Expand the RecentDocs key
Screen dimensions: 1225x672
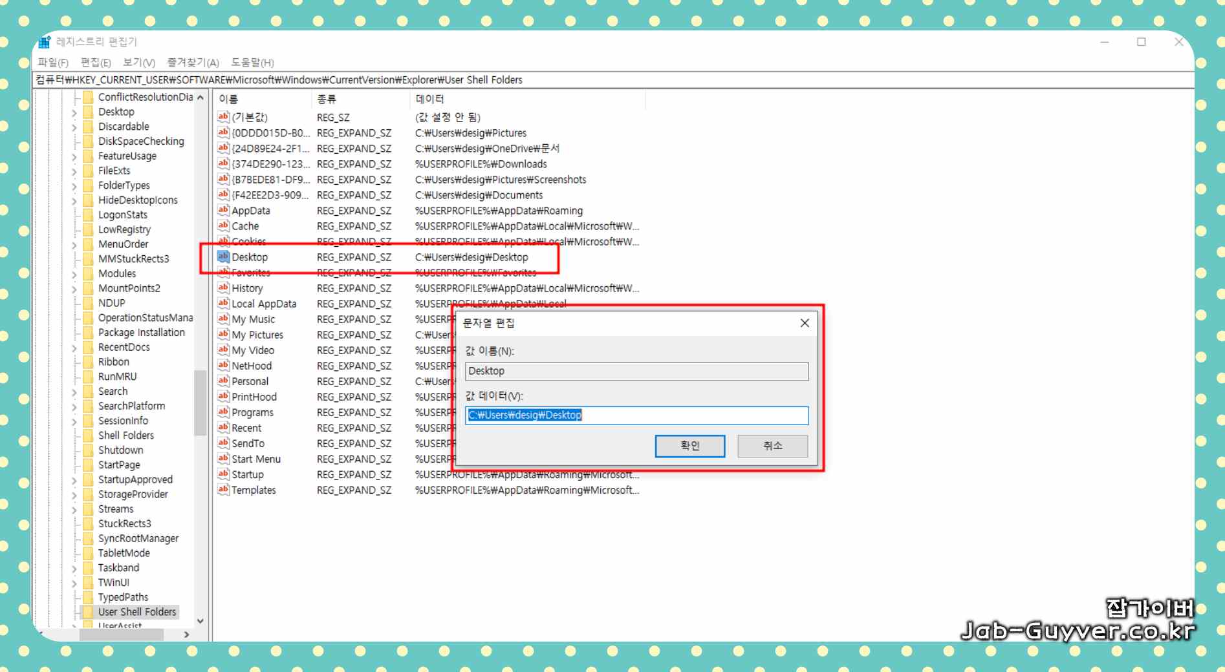point(74,348)
